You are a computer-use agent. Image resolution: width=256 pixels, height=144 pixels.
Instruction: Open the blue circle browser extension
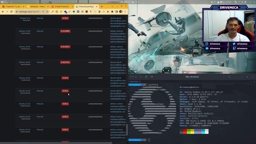tap(74, 12)
